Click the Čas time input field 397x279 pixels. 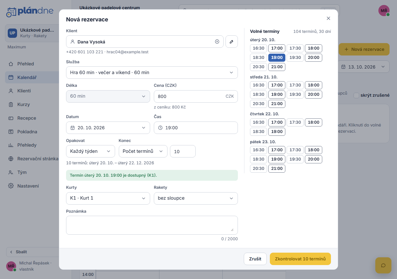click(196, 128)
